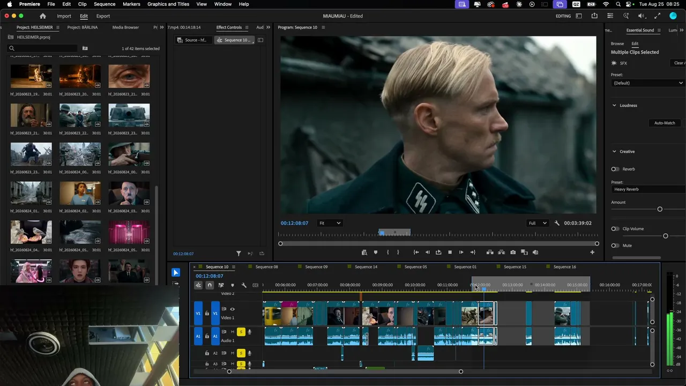Open the Markers menu

(131, 4)
